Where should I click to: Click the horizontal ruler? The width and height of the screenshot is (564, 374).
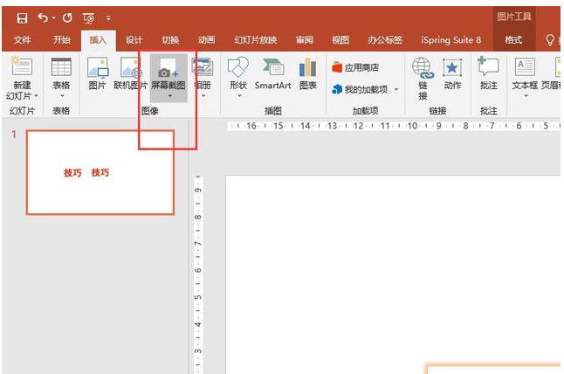pos(394,126)
